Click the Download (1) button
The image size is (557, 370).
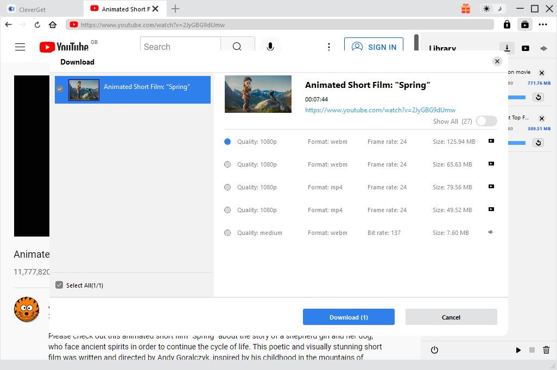point(349,317)
